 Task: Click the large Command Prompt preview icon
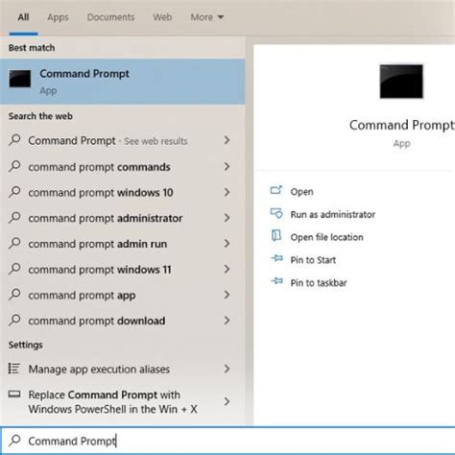pyautogui.click(x=401, y=82)
